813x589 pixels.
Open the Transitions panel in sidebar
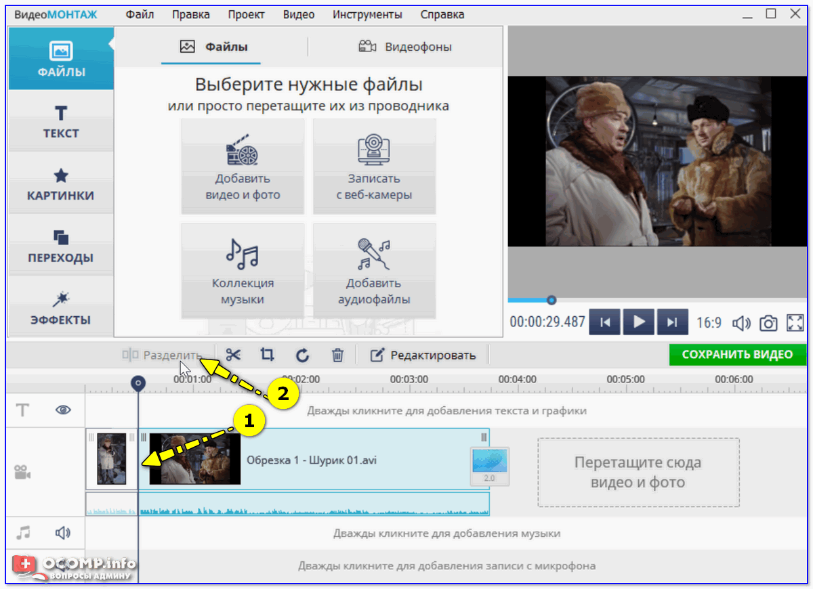(61, 246)
